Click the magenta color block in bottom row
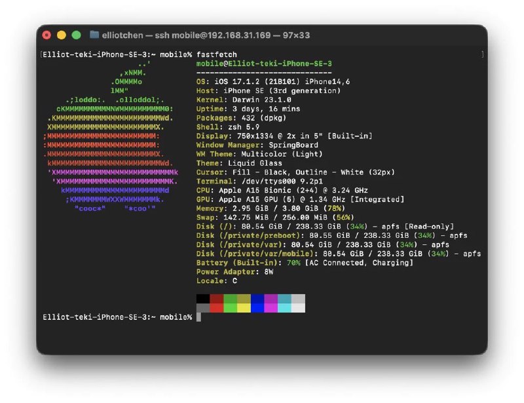This screenshot has width=524, height=403. [271, 308]
